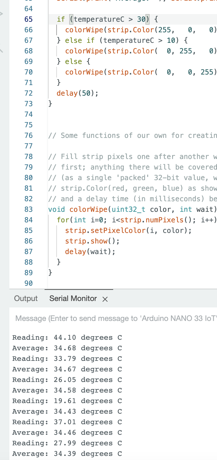Screen dimensions: 217x460
Task: Click the strip.setPixelColor(i, color) line
Action: point(128,231)
